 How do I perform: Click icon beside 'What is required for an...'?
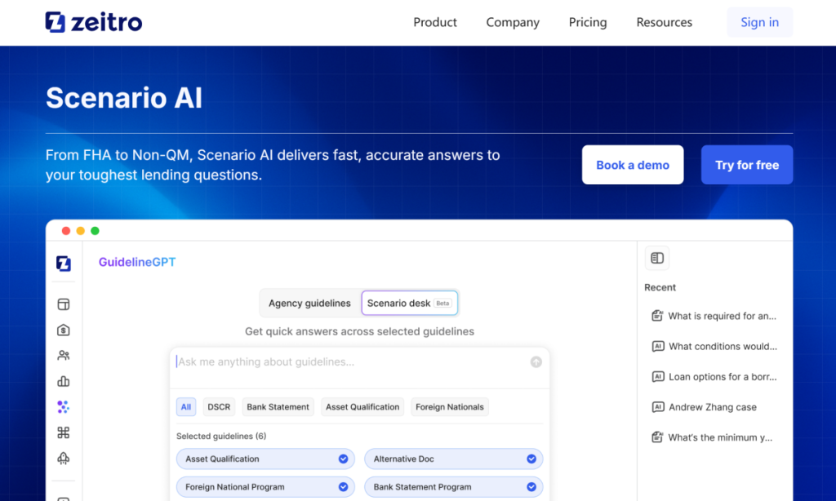coord(657,316)
